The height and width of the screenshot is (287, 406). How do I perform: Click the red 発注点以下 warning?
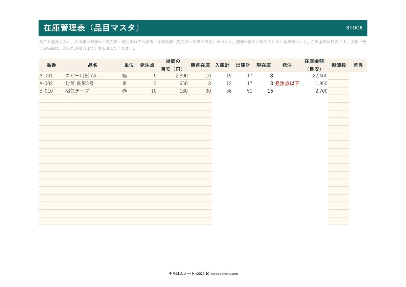click(x=287, y=83)
